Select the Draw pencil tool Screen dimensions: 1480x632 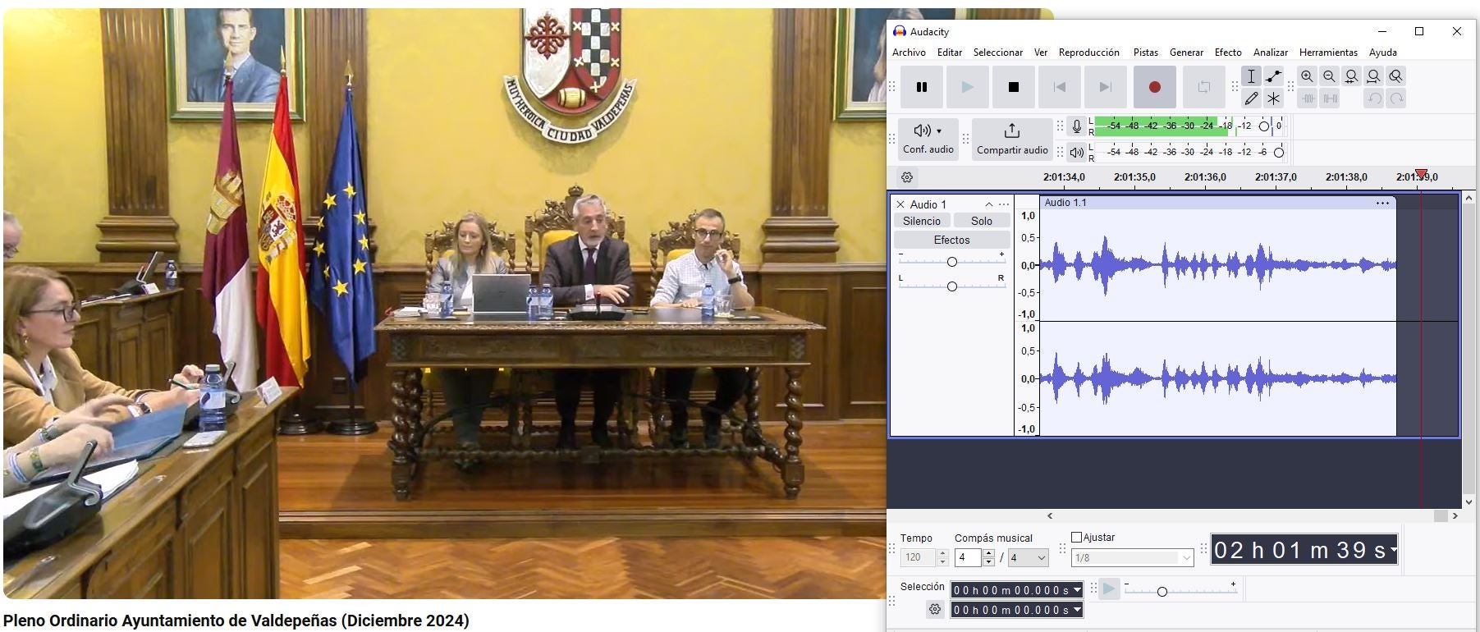coord(1251,98)
